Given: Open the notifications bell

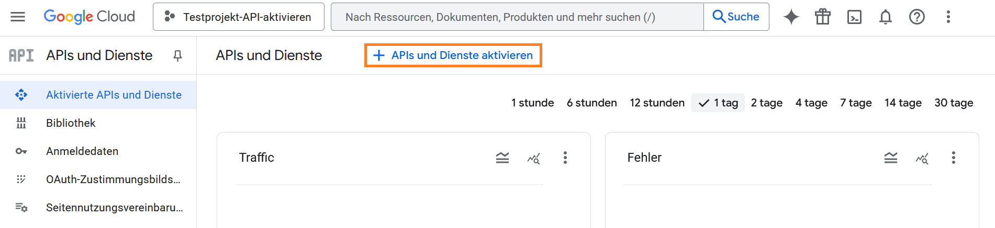Looking at the screenshot, I should tap(885, 17).
